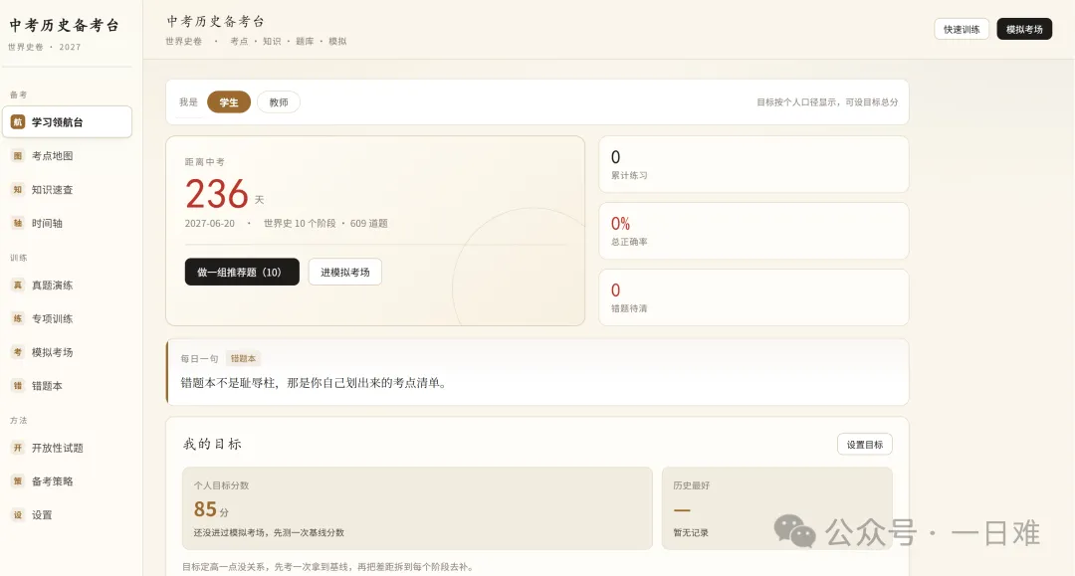The height and width of the screenshot is (576, 1075).
Task: Click the text 609 道题
Action: click(x=369, y=223)
